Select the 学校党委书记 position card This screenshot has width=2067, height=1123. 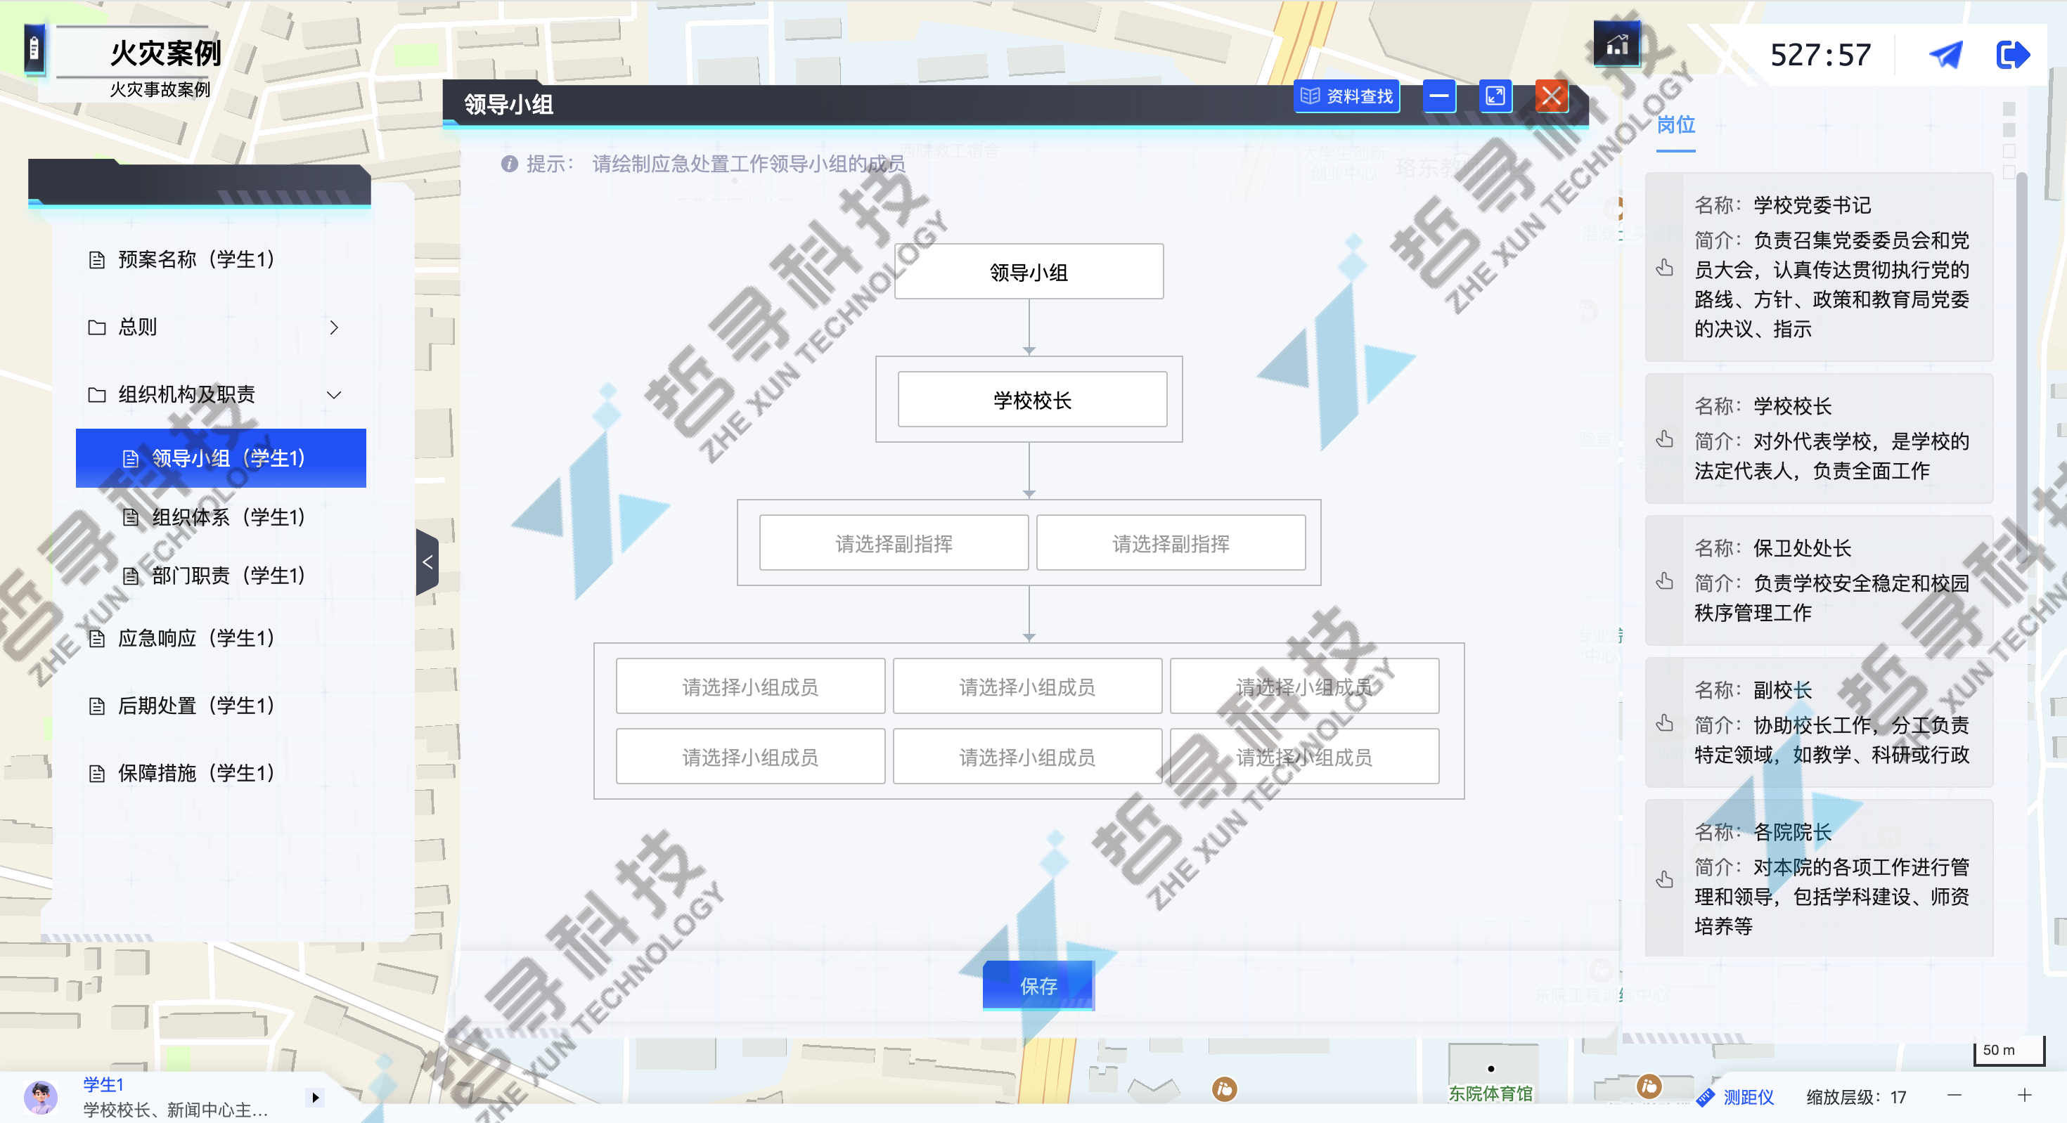click(1819, 267)
